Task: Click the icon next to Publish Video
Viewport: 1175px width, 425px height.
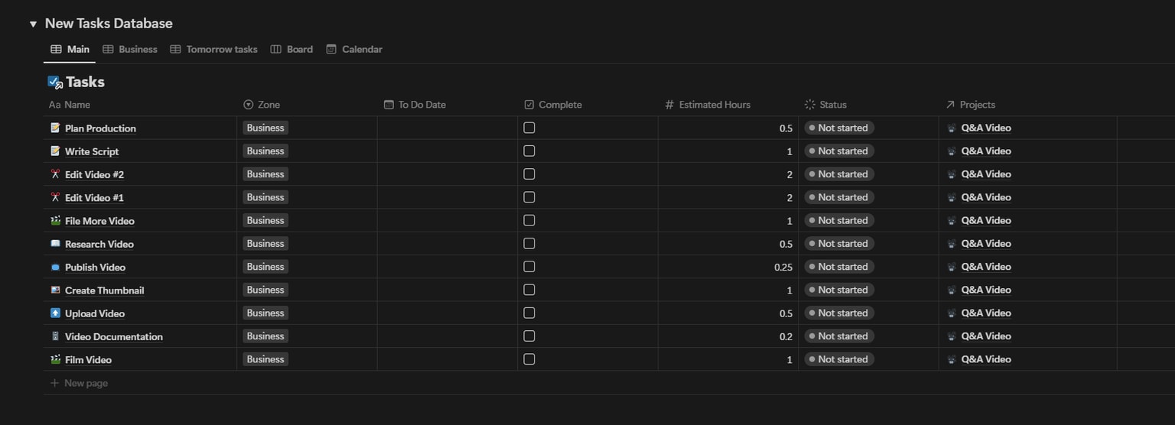Action: 55,267
